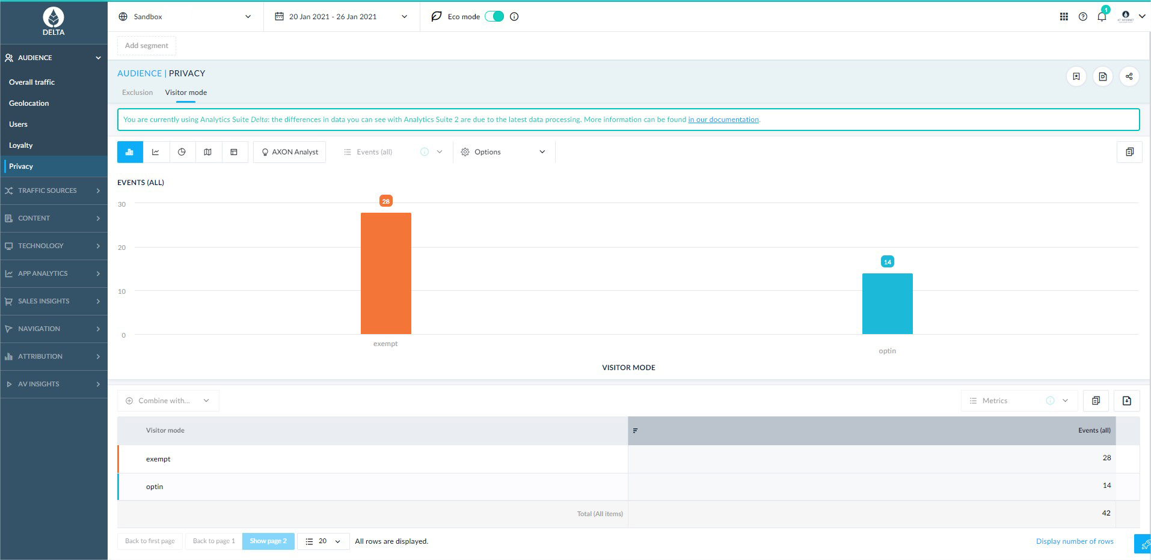Open the help question mark
1151x560 pixels.
coord(1082,17)
